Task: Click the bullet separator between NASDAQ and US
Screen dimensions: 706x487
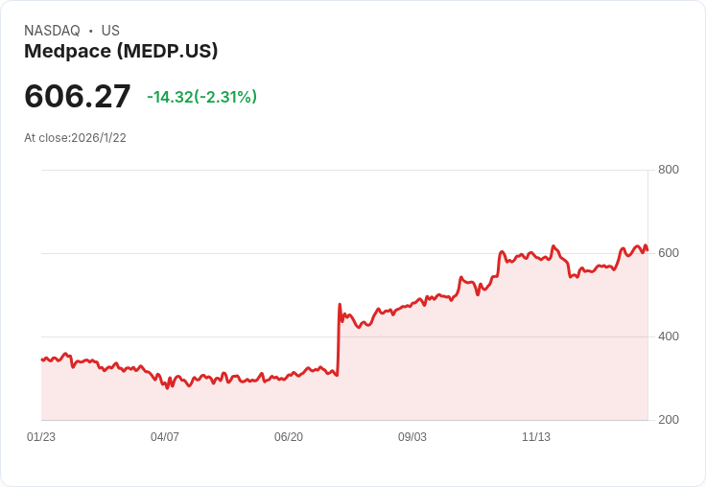Action: 90,31
